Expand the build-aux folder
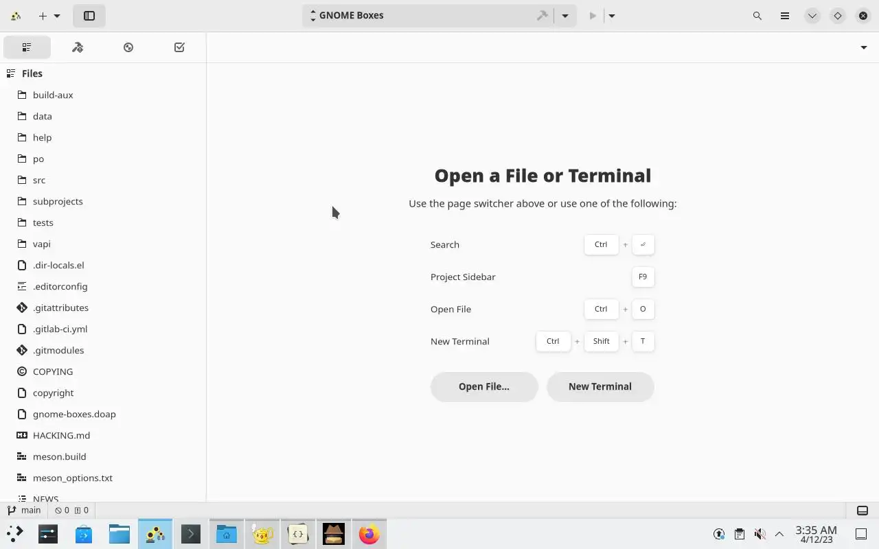879x549 pixels. click(103, 95)
